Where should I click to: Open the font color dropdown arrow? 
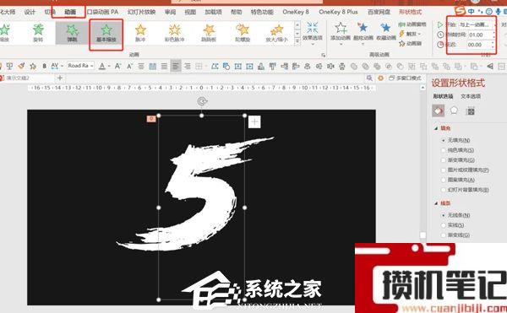pos(109,67)
